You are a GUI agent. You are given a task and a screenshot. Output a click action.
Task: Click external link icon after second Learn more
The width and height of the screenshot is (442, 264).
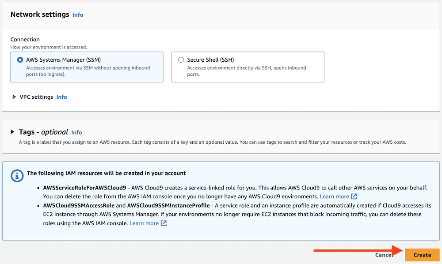tap(164, 223)
